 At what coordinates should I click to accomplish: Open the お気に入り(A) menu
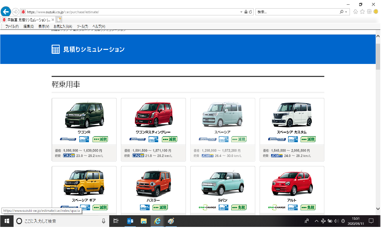coord(63,27)
